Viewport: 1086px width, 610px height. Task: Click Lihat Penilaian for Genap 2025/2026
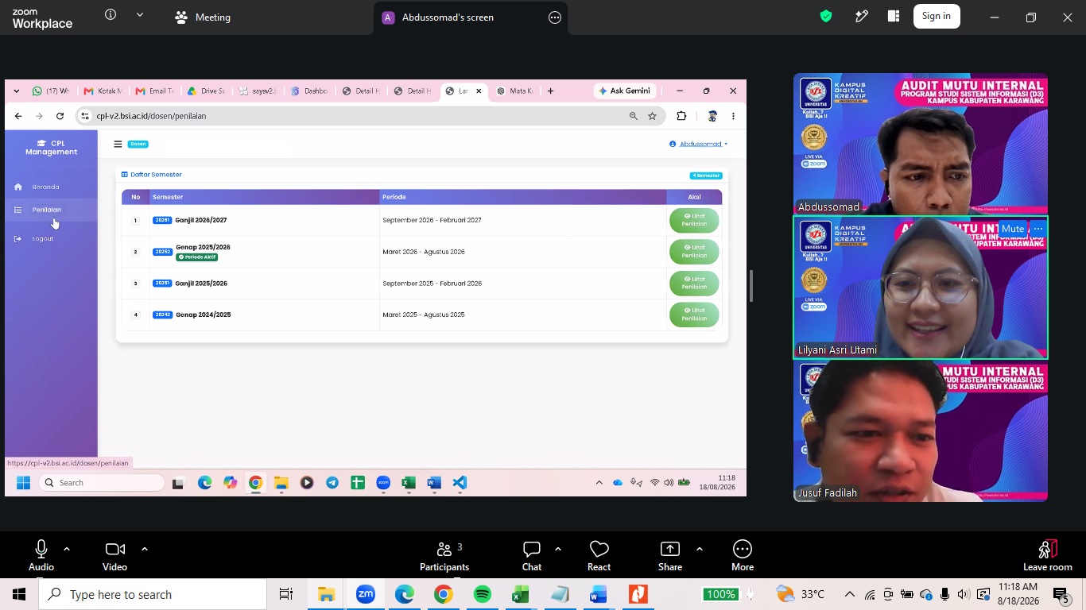point(694,252)
